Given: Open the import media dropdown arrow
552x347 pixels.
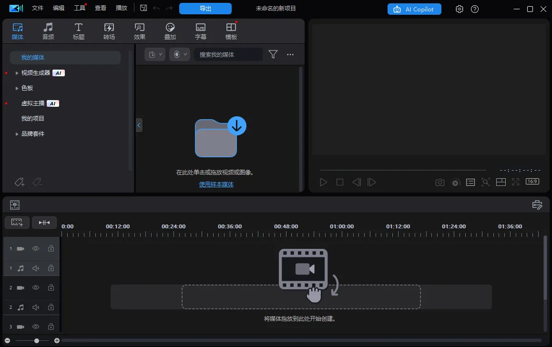Looking at the screenshot, I should pos(160,54).
